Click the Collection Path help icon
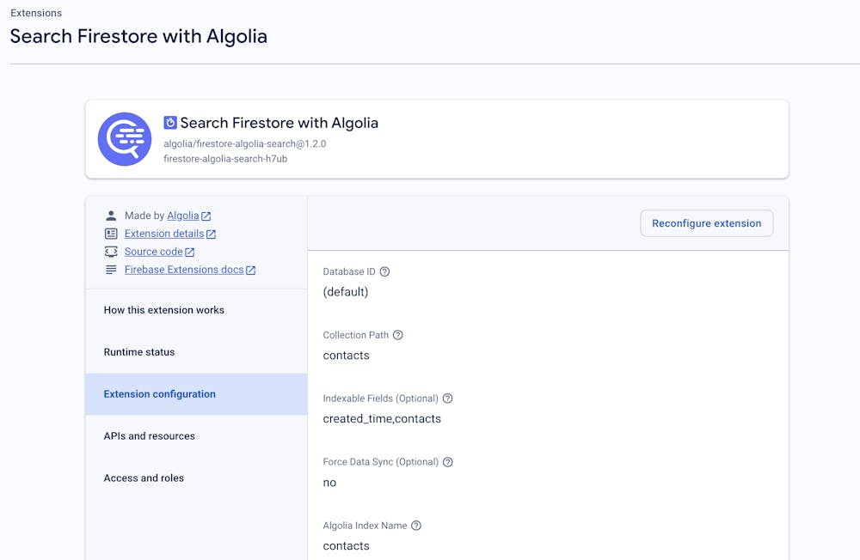Screen dimensions: 860x560 click(397, 335)
